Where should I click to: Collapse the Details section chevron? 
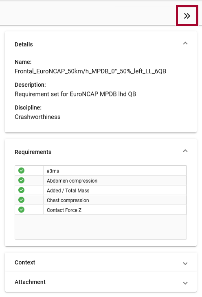[185, 44]
